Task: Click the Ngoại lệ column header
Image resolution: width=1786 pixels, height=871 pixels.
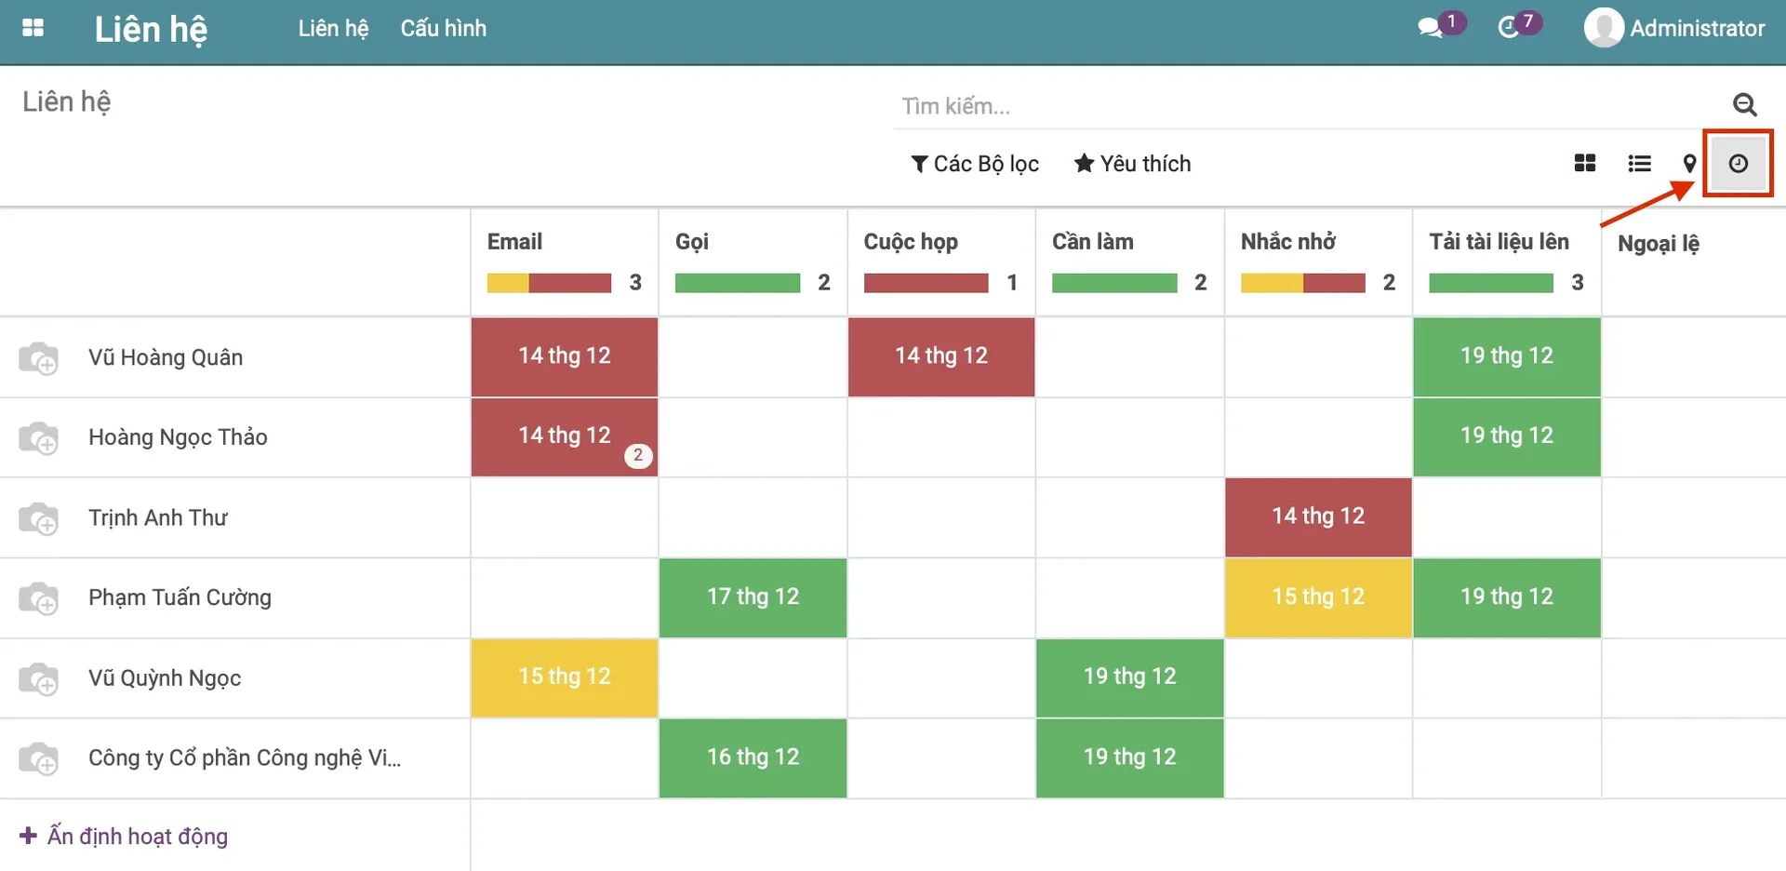Action: click(x=1659, y=244)
